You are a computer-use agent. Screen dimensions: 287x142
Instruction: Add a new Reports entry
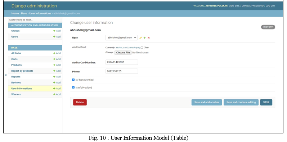click(x=57, y=77)
